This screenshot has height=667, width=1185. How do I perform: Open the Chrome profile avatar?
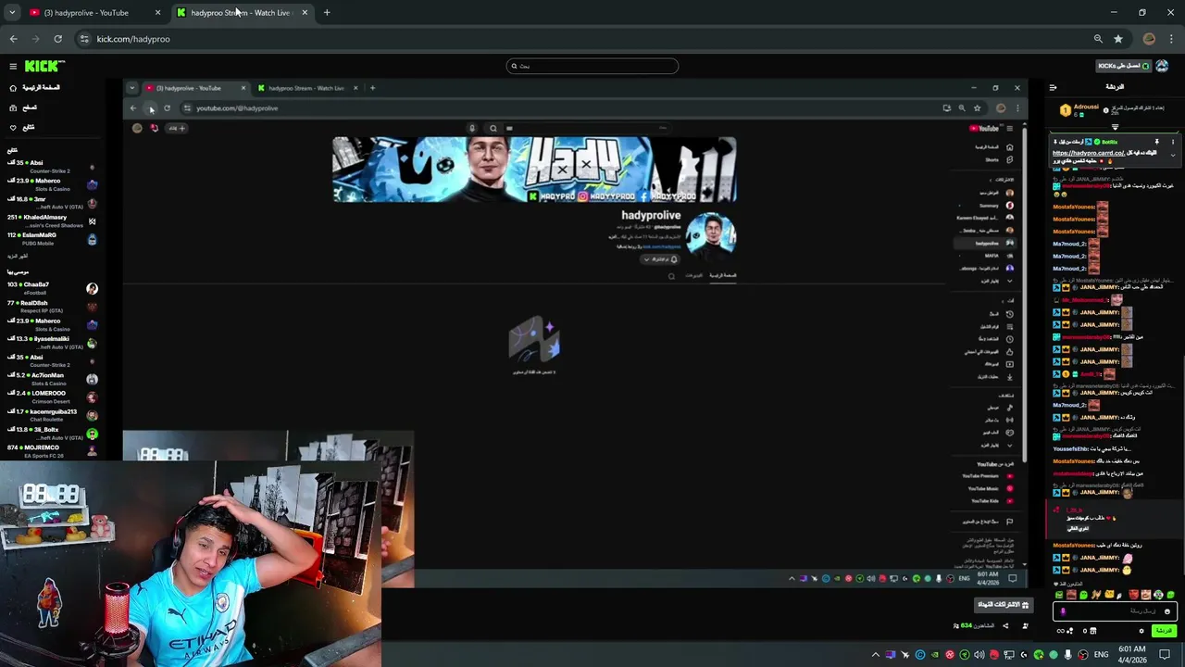point(1150,39)
